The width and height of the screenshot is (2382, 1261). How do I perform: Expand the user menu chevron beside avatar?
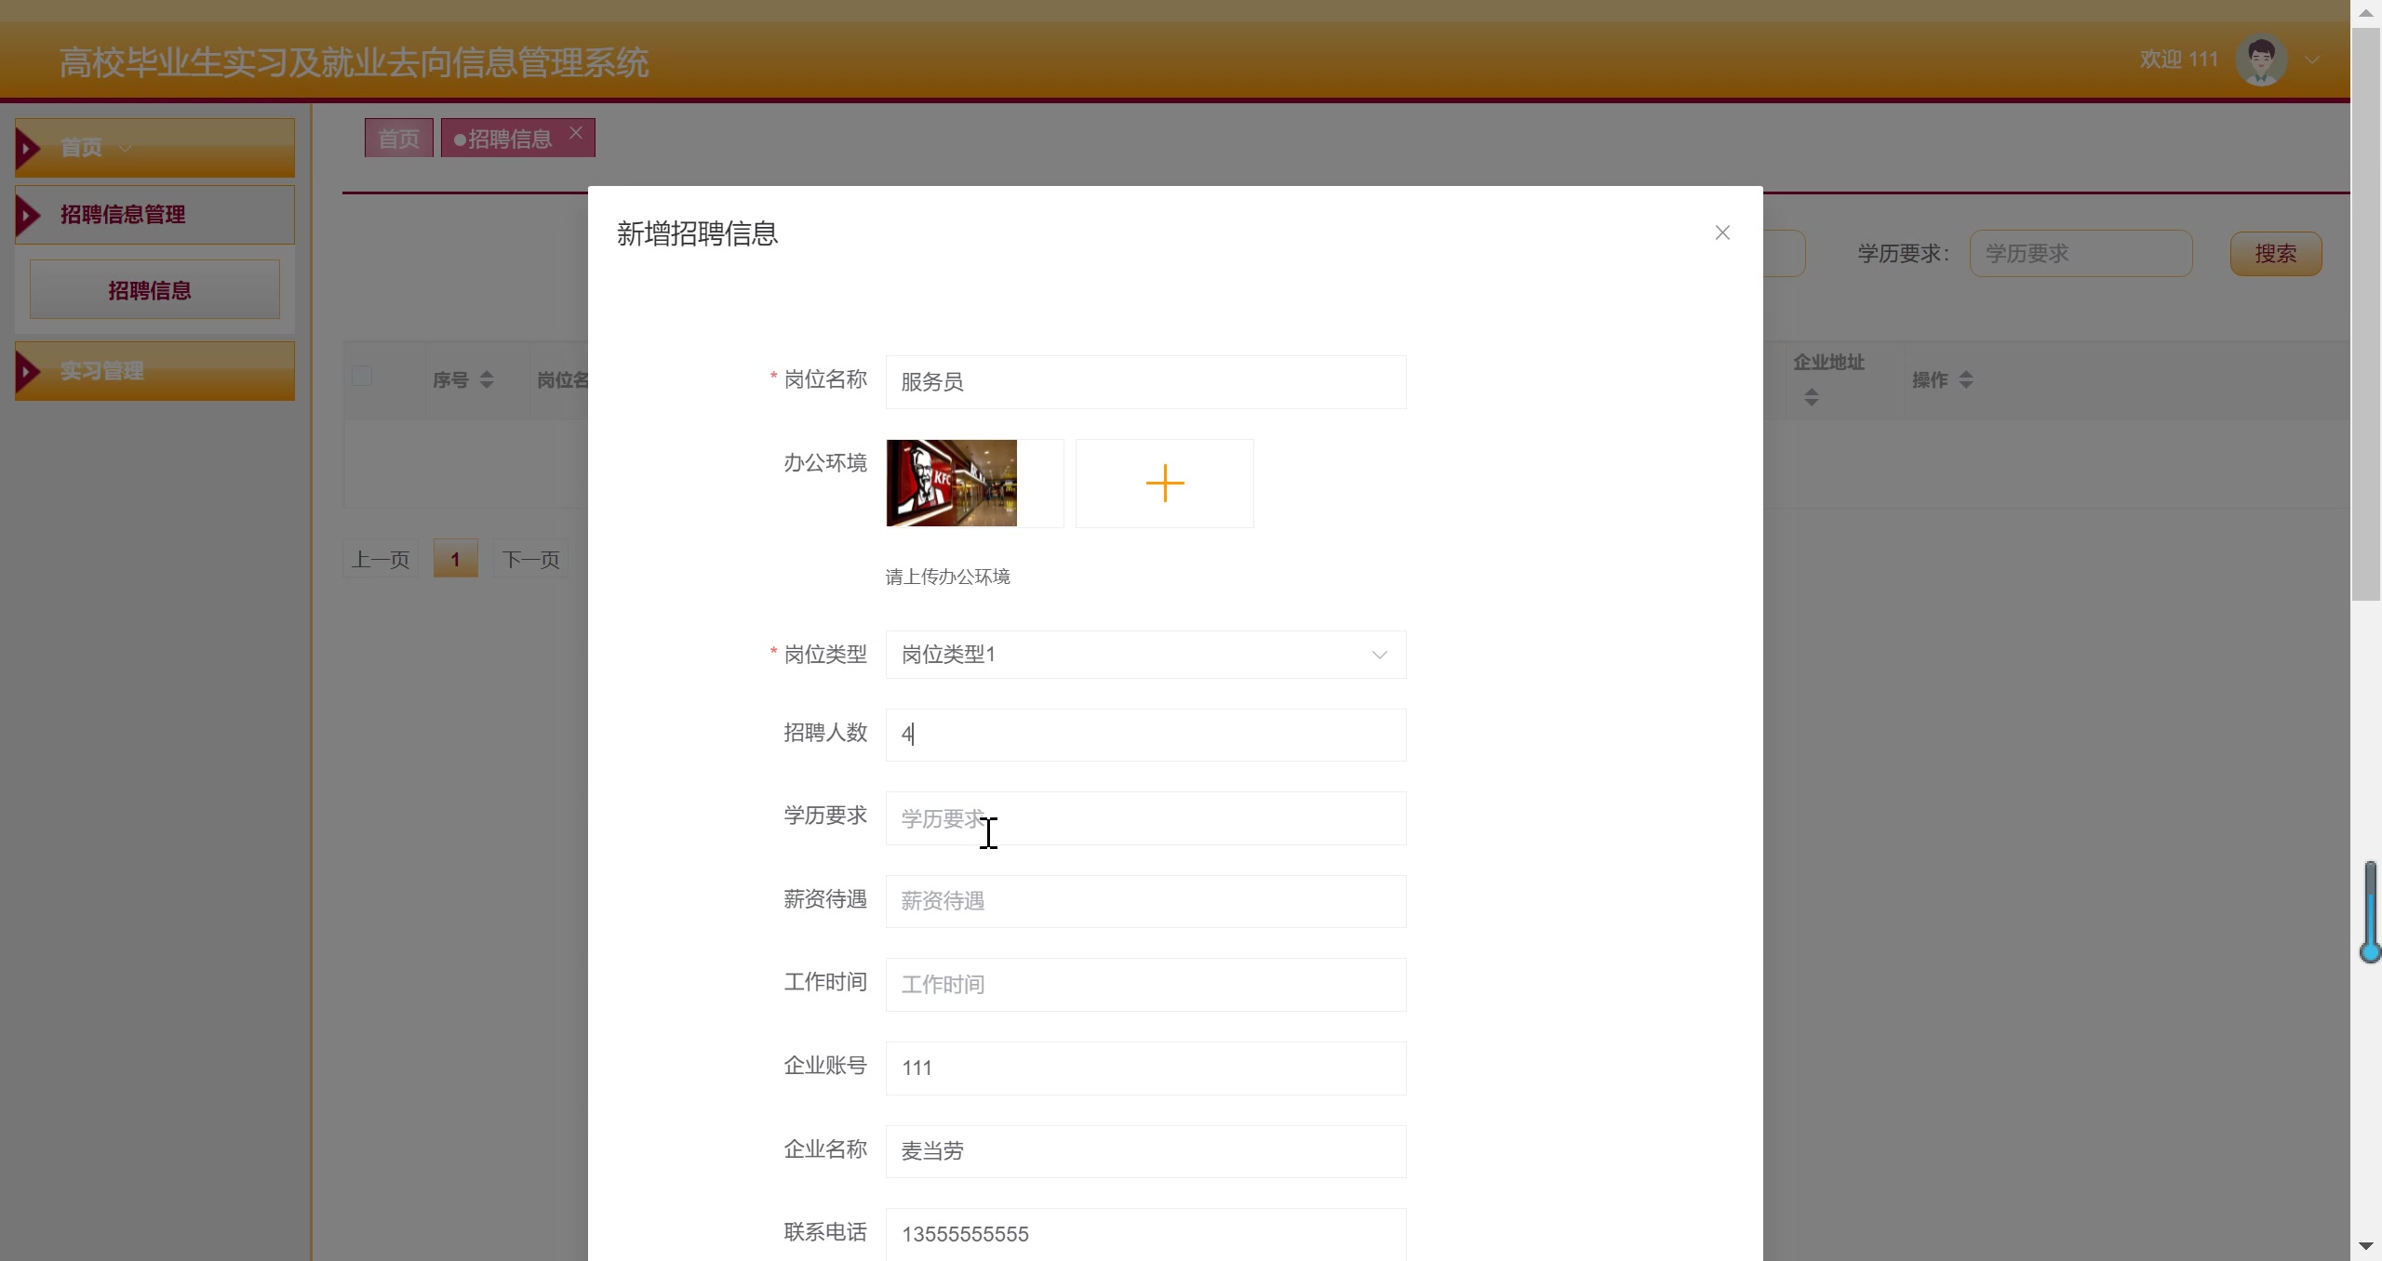click(2312, 60)
